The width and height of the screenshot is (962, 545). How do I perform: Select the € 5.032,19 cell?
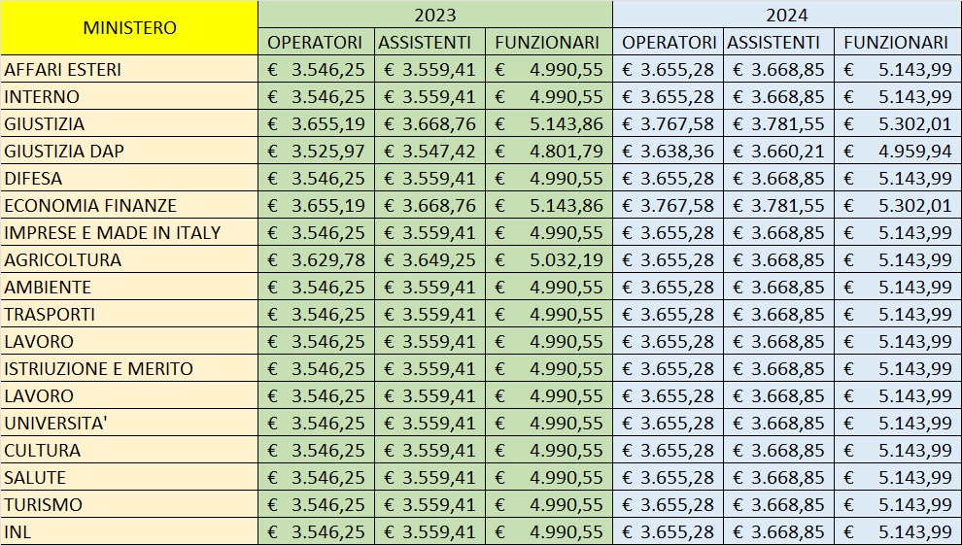click(x=548, y=259)
